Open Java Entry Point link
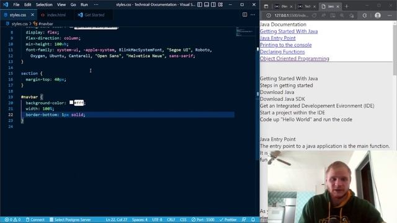The image size is (397, 223). coord(277,38)
